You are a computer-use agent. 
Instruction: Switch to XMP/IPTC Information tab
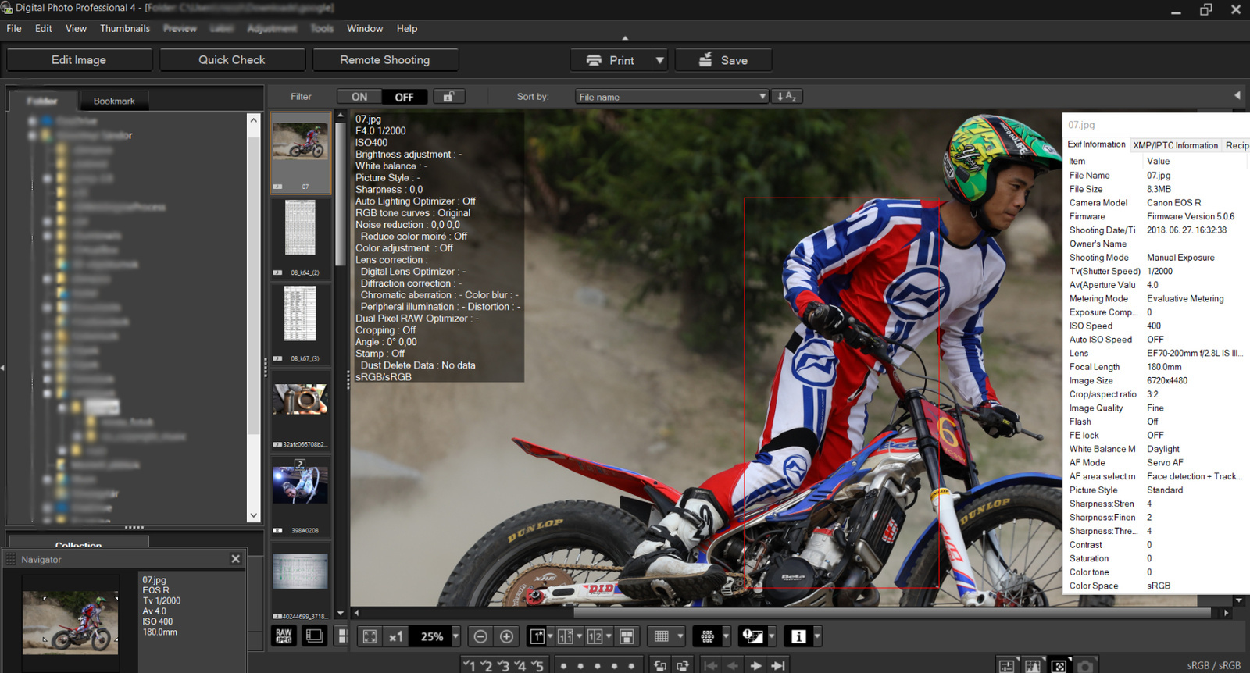click(x=1175, y=145)
